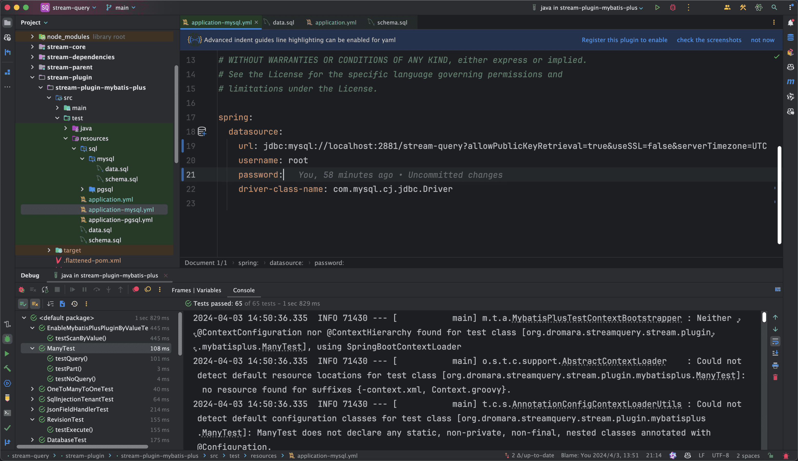Image resolution: width=798 pixels, height=461 pixels.
Task: Click Register this plugin to enable link
Action: [624, 40]
